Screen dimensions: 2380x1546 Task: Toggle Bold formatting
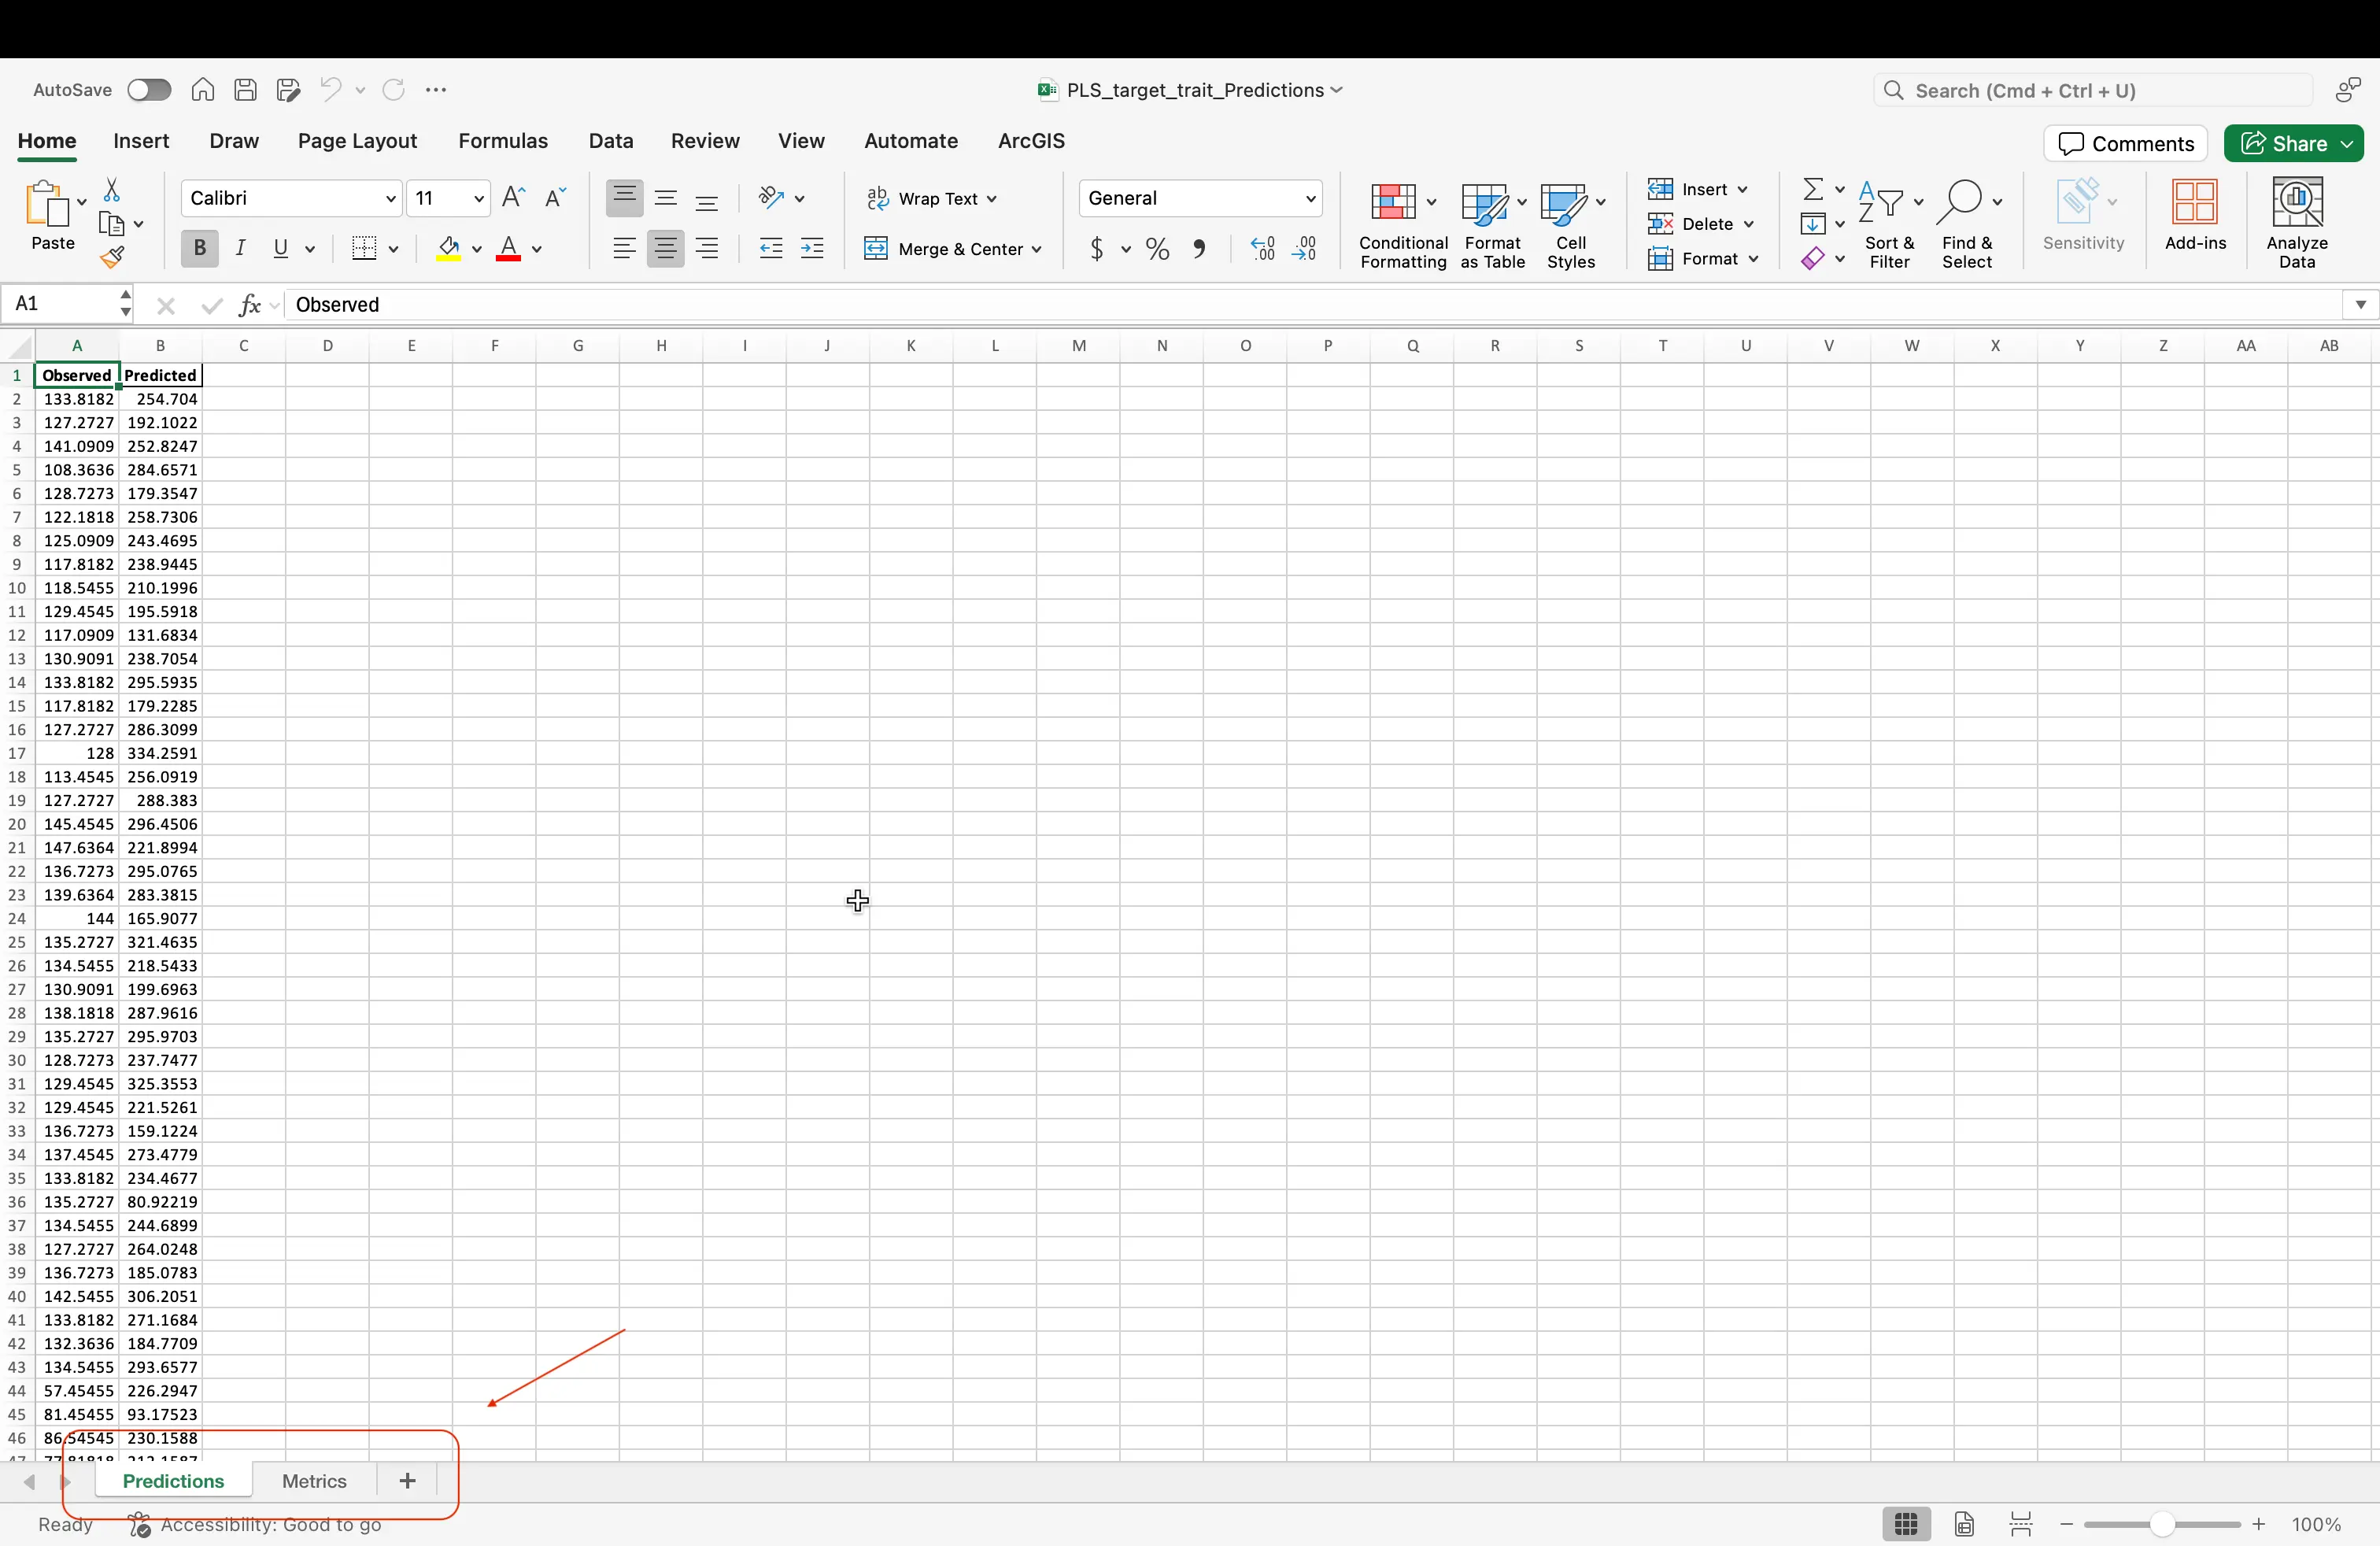[x=199, y=248]
